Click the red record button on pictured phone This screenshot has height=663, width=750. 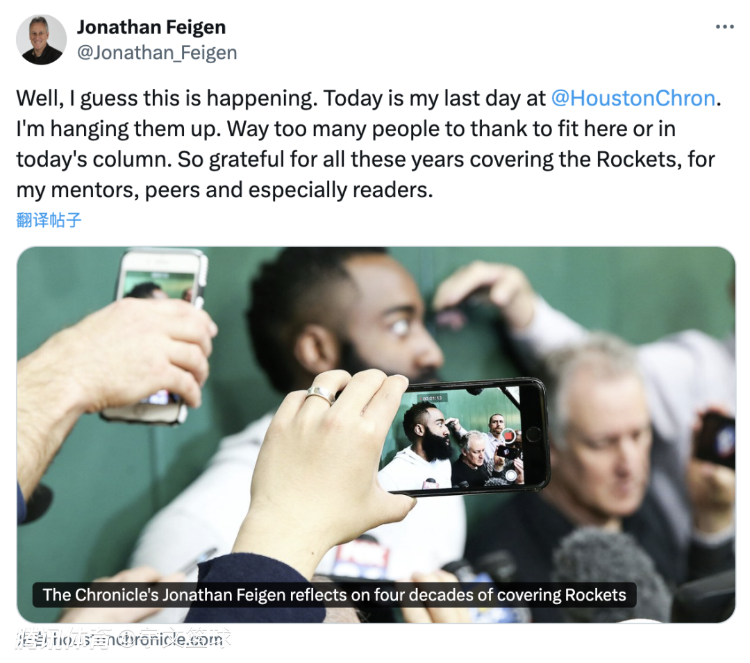508,436
